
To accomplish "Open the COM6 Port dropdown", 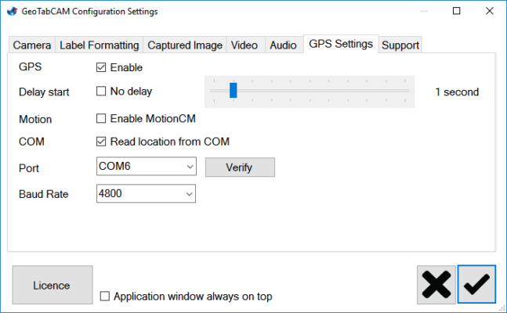I will click(x=145, y=167).
